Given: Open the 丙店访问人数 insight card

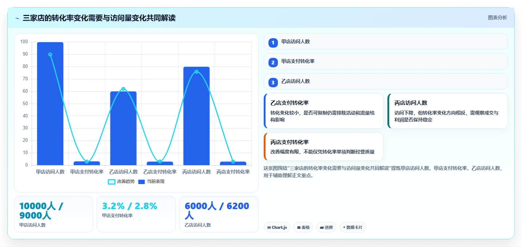Looking at the screenshot, I should (447, 111).
